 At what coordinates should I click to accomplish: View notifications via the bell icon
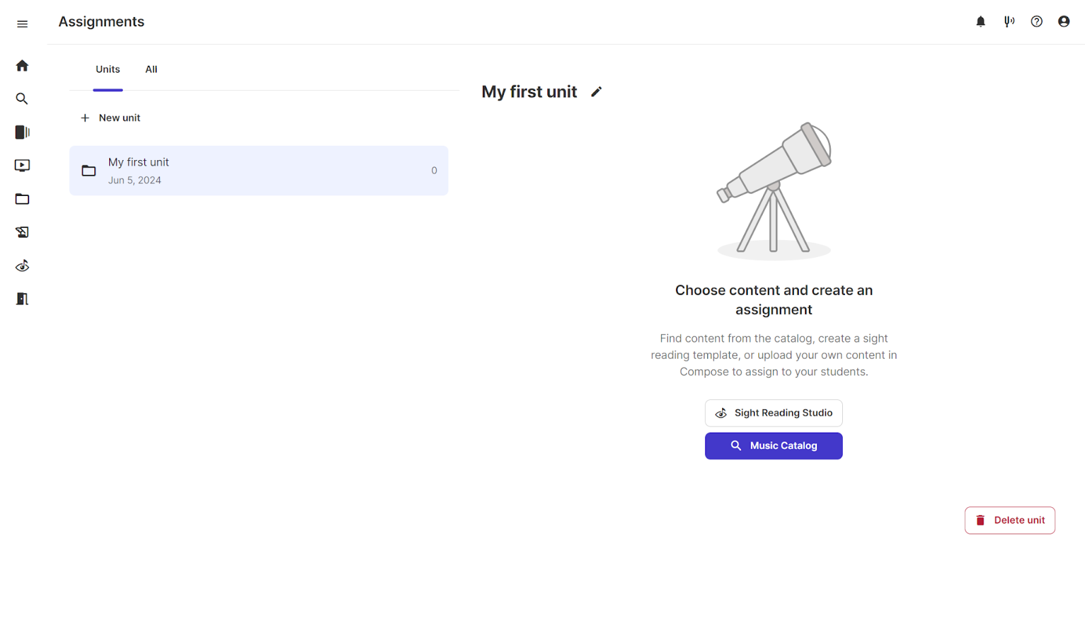tap(981, 22)
